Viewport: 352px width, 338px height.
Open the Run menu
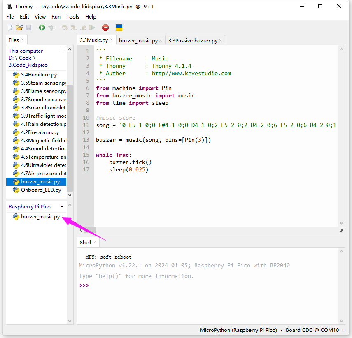click(x=56, y=17)
